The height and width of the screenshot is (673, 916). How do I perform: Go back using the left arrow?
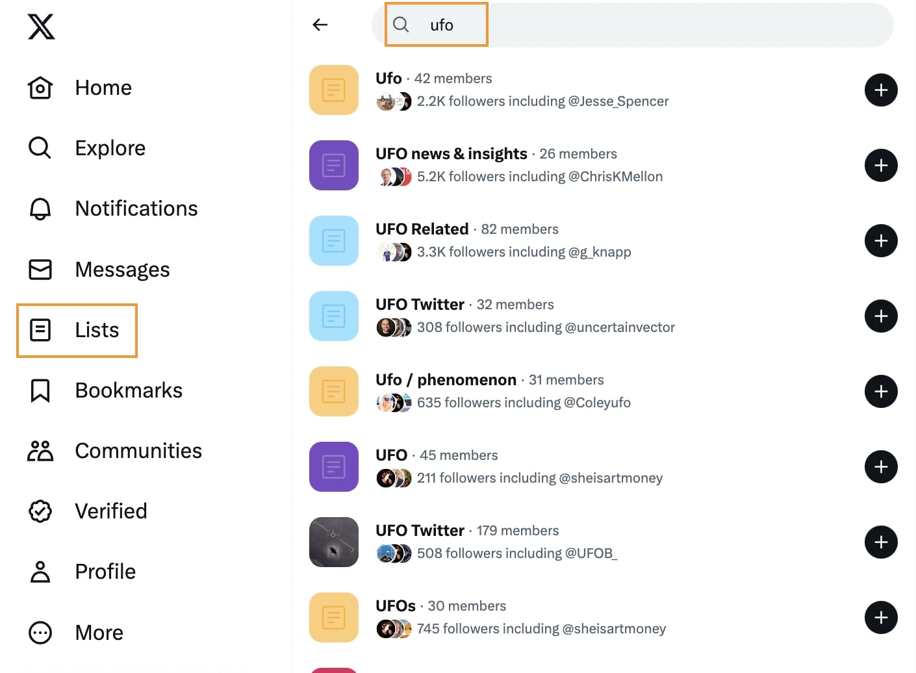pos(320,25)
